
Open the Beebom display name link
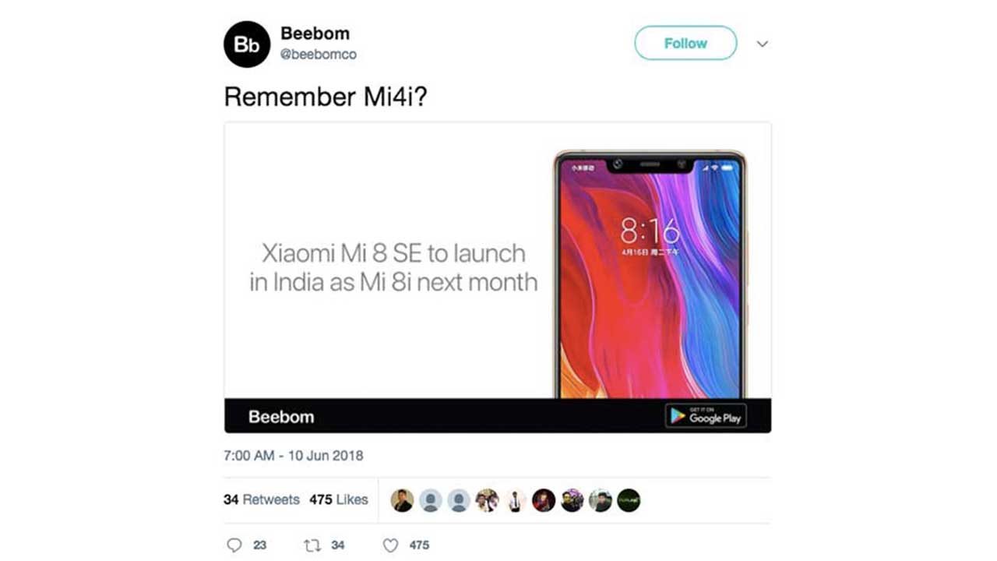(x=315, y=34)
